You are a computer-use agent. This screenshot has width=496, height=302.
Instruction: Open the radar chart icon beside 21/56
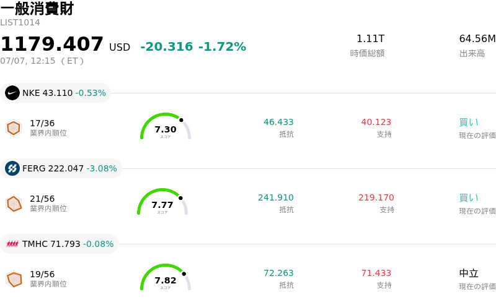pos(14,204)
